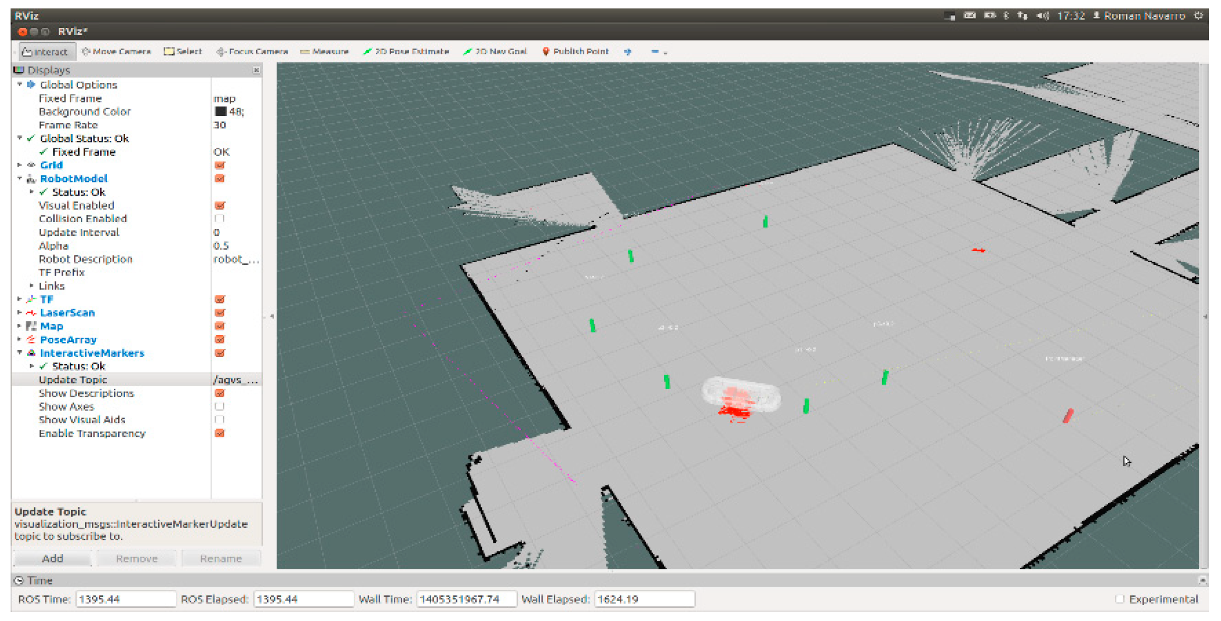This screenshot has width=1221, height=621.
Task: Pick the Measure tool
Action: 324,52
